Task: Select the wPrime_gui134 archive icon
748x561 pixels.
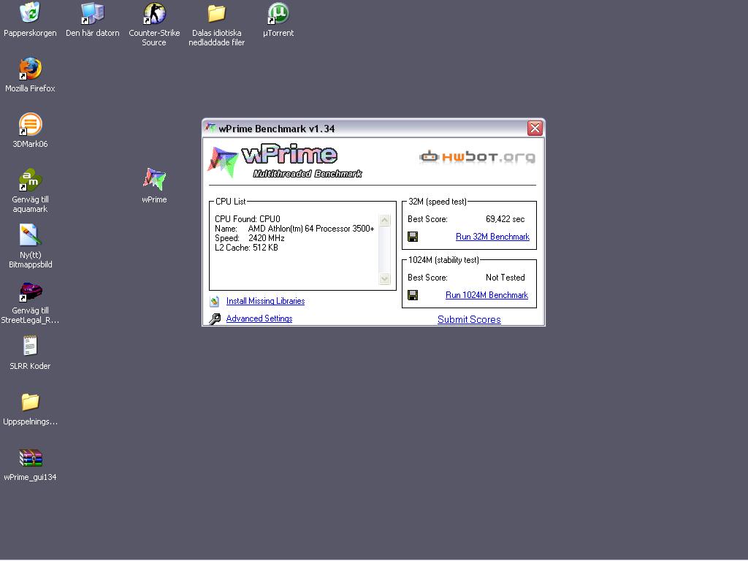Action: point(30,457)
